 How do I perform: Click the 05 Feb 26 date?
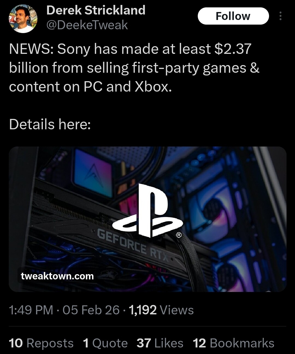pyautogui.click(x=91, y=310)
